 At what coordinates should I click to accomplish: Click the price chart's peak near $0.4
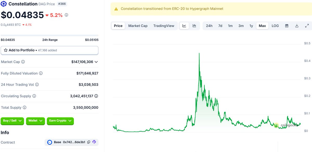point(199,53)
